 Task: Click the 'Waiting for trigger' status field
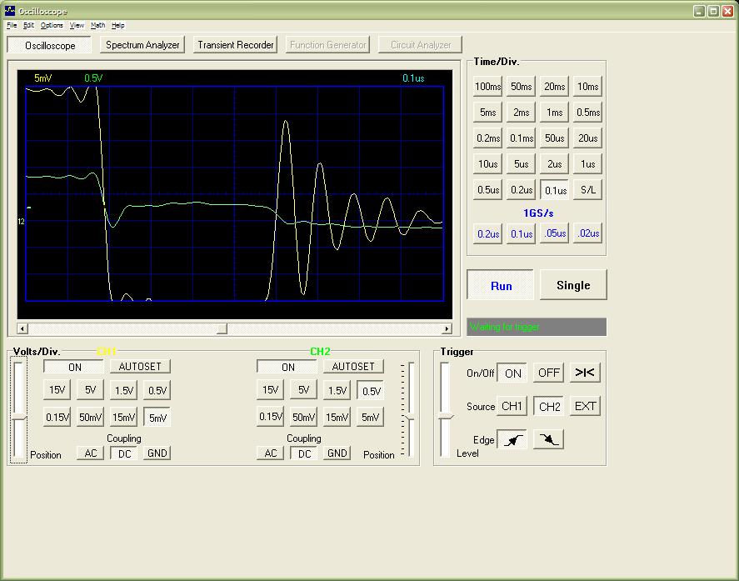point(537,327)
